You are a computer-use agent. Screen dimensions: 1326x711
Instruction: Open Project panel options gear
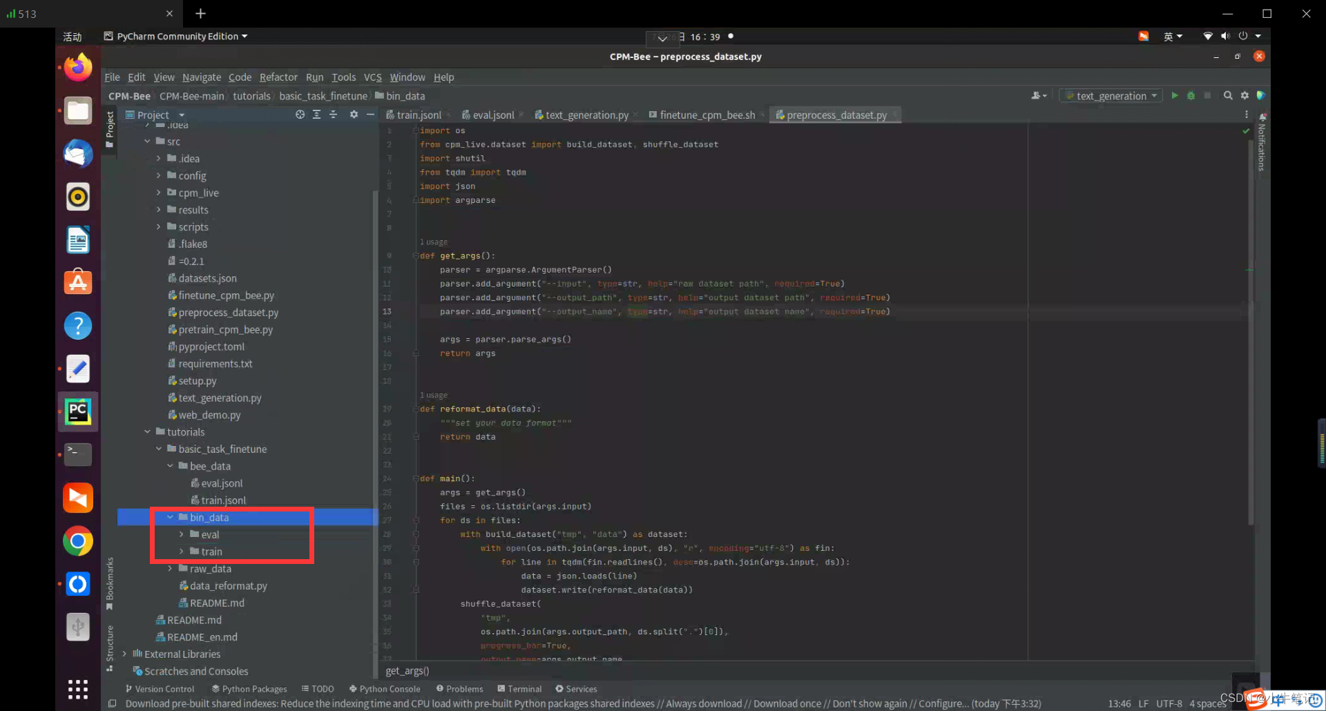354,115
